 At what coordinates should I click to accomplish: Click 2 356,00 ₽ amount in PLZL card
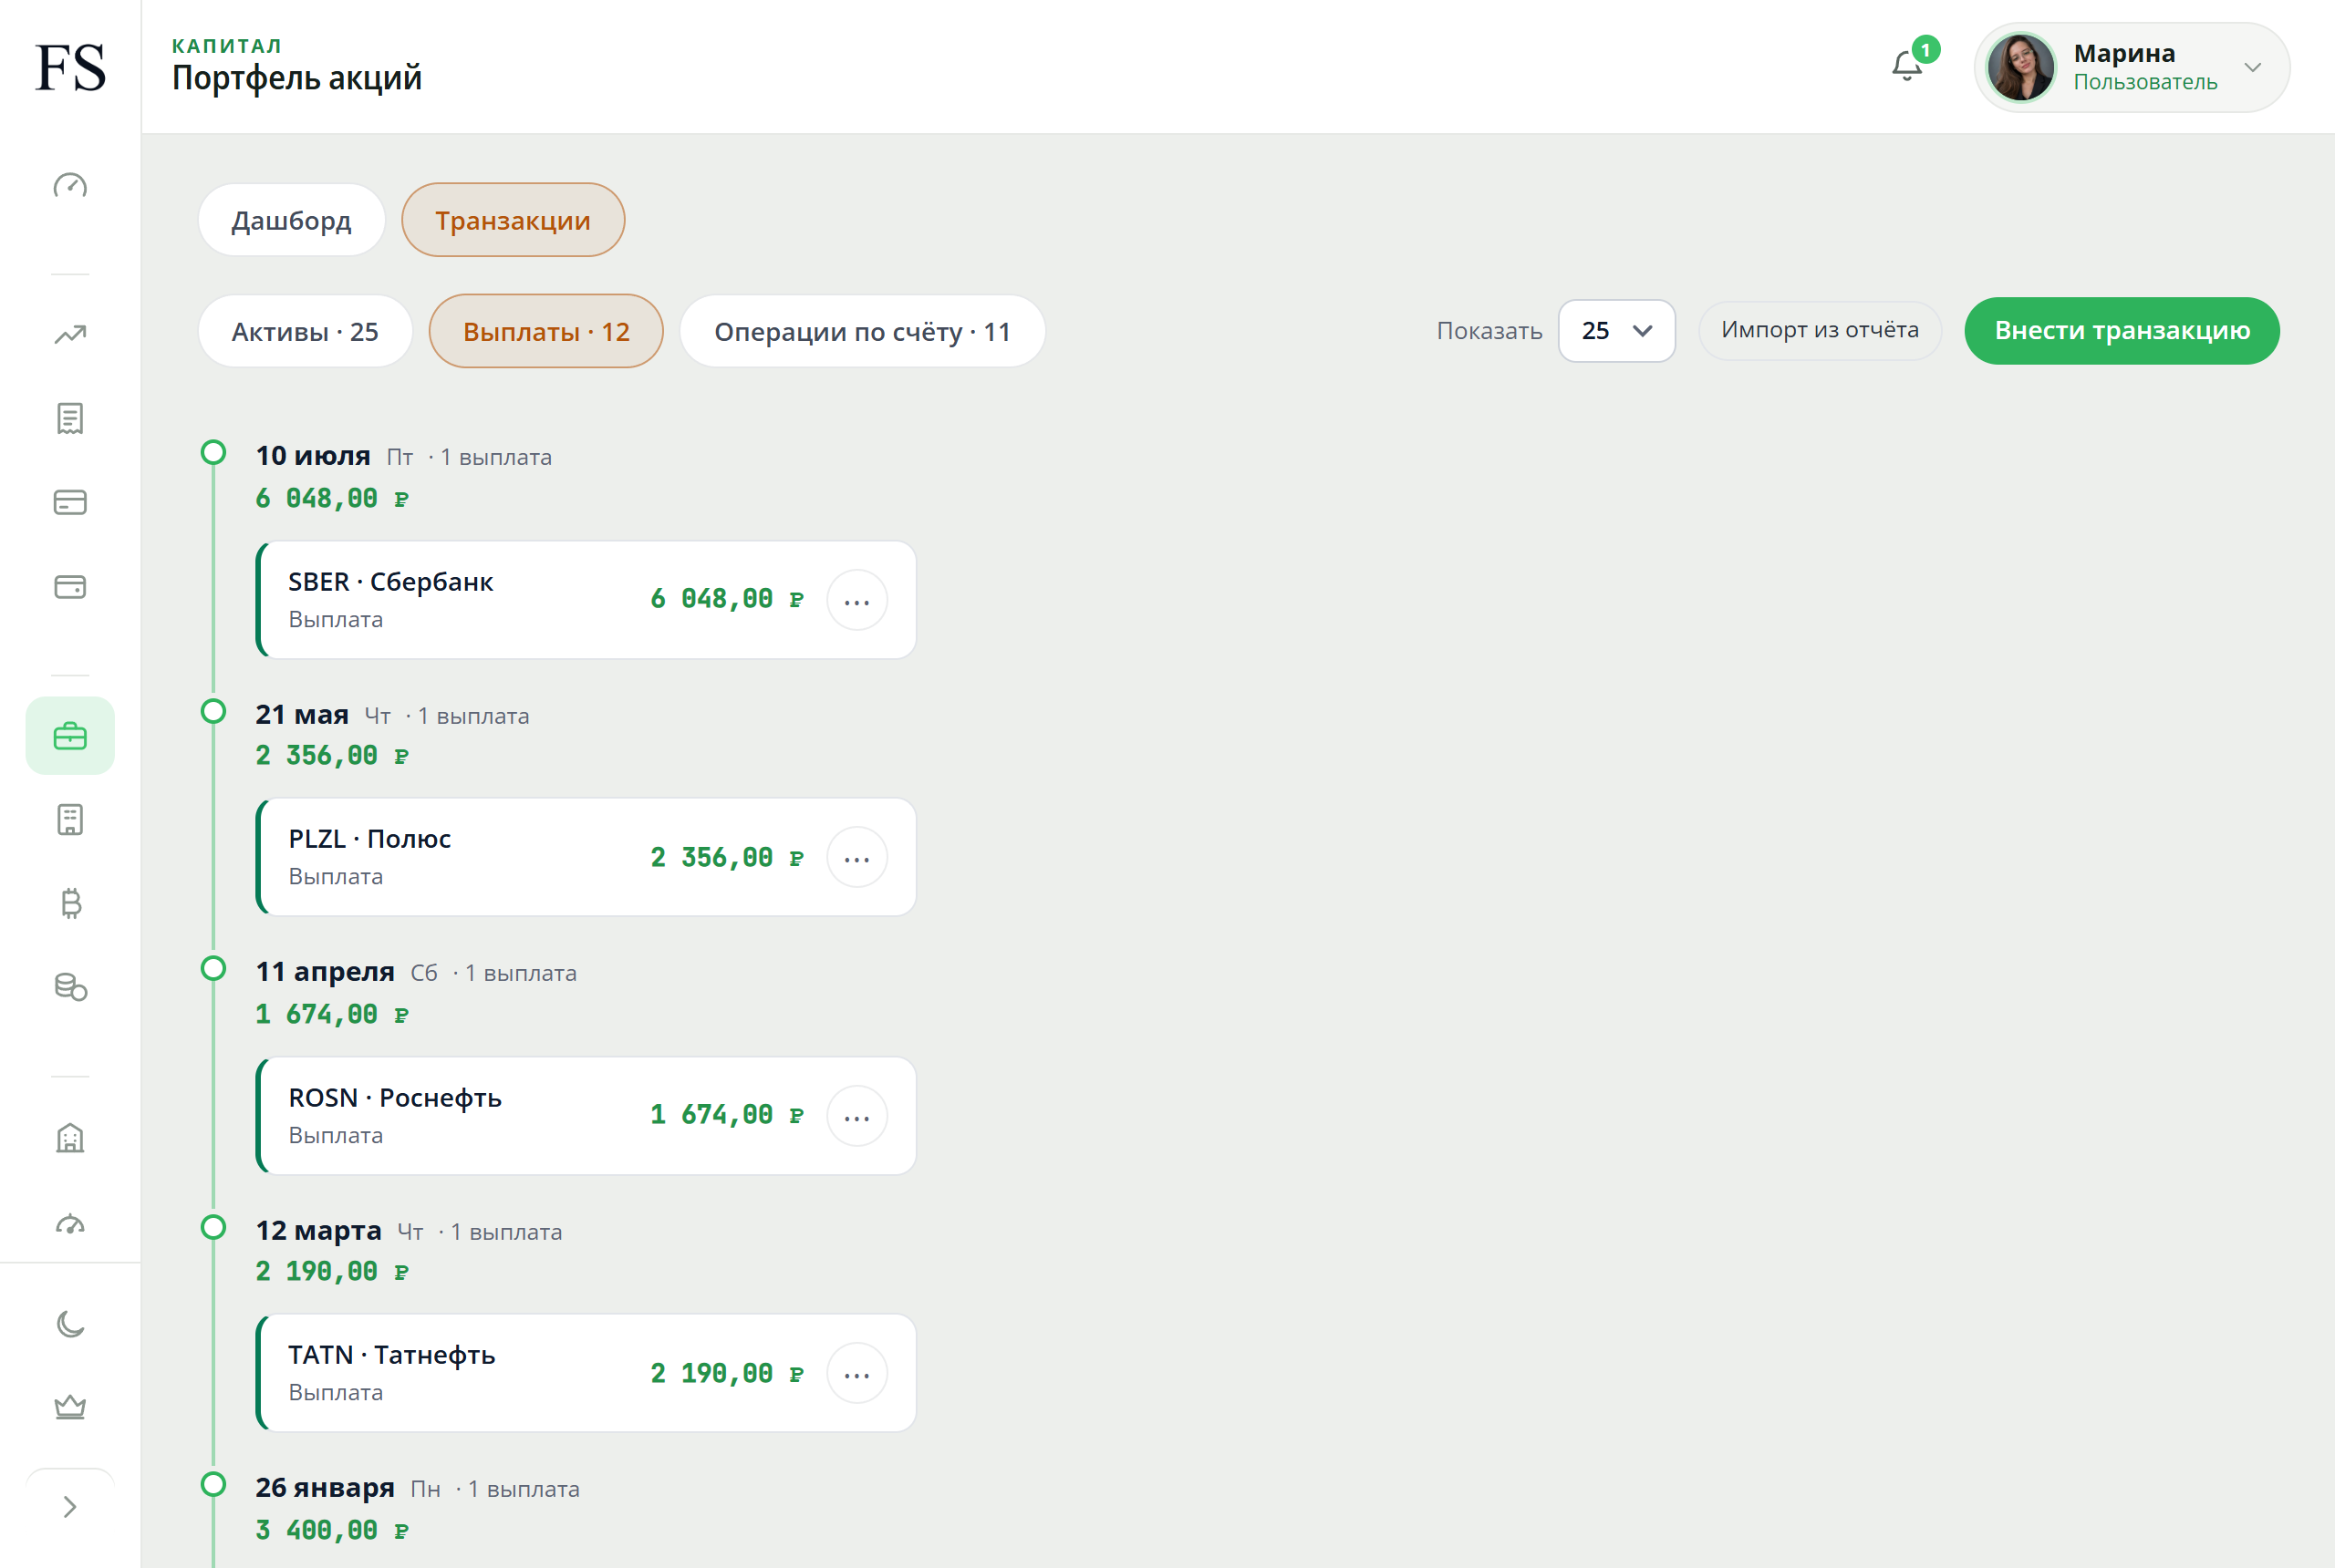click(726, 857)
